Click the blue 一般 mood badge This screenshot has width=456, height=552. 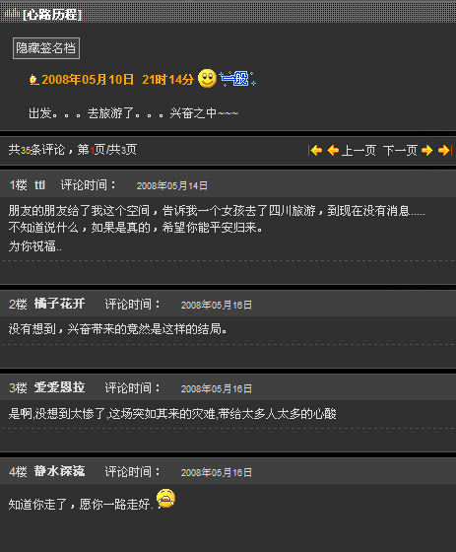pos(238,79)
